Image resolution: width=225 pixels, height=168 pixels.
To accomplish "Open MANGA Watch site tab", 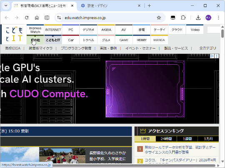I will pyautogui.click(x=159, y=40).
